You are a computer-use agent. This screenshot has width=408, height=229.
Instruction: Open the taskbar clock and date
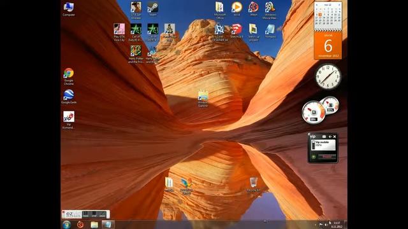(337, 225)
